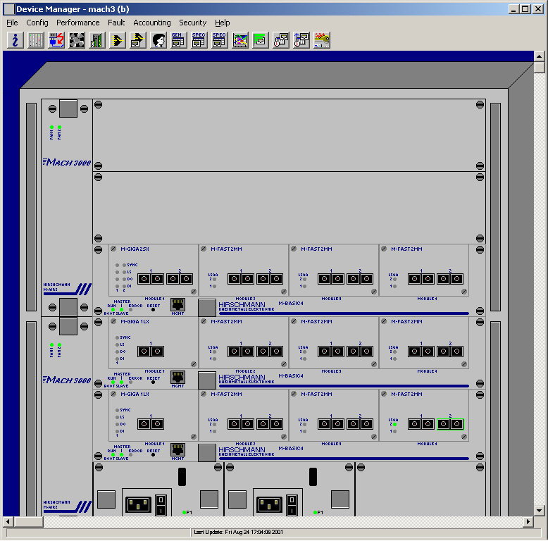Click the head silhouette toolbar icon
Screen dimensions: 548x541
[x=158, y=40]
